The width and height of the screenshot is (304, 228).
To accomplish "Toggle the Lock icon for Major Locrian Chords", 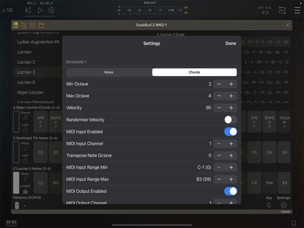I will (25, 129).
